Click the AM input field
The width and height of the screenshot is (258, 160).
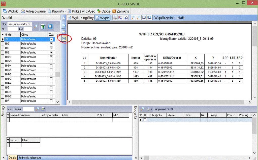click(28, 29)
